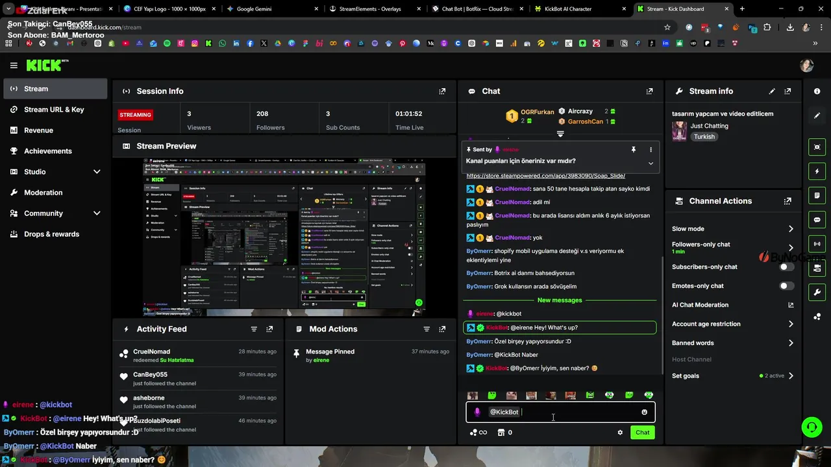Pop out the Activity Feed panel
Viewport: 831px width, 467px height.
coord(269,329)
